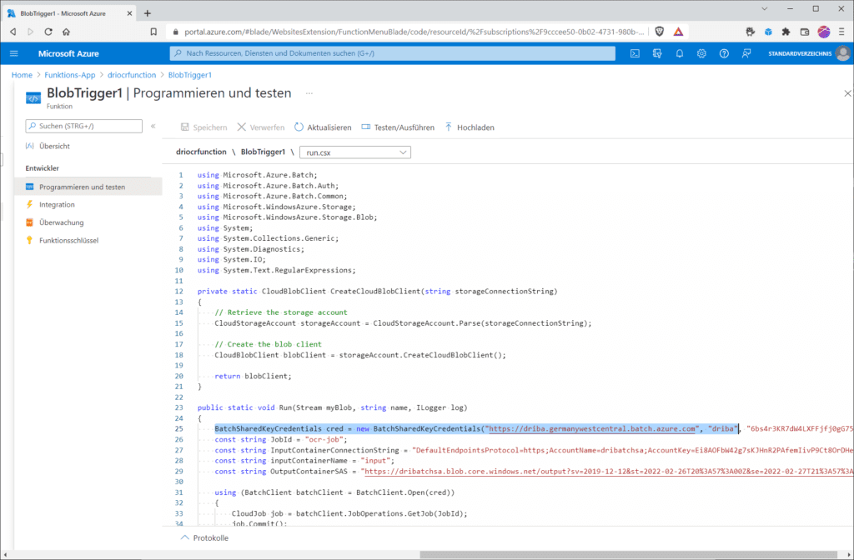Click the Speichern save button
Image resolution: width=854 pixels, height=560 pixels.
[203, 127]
